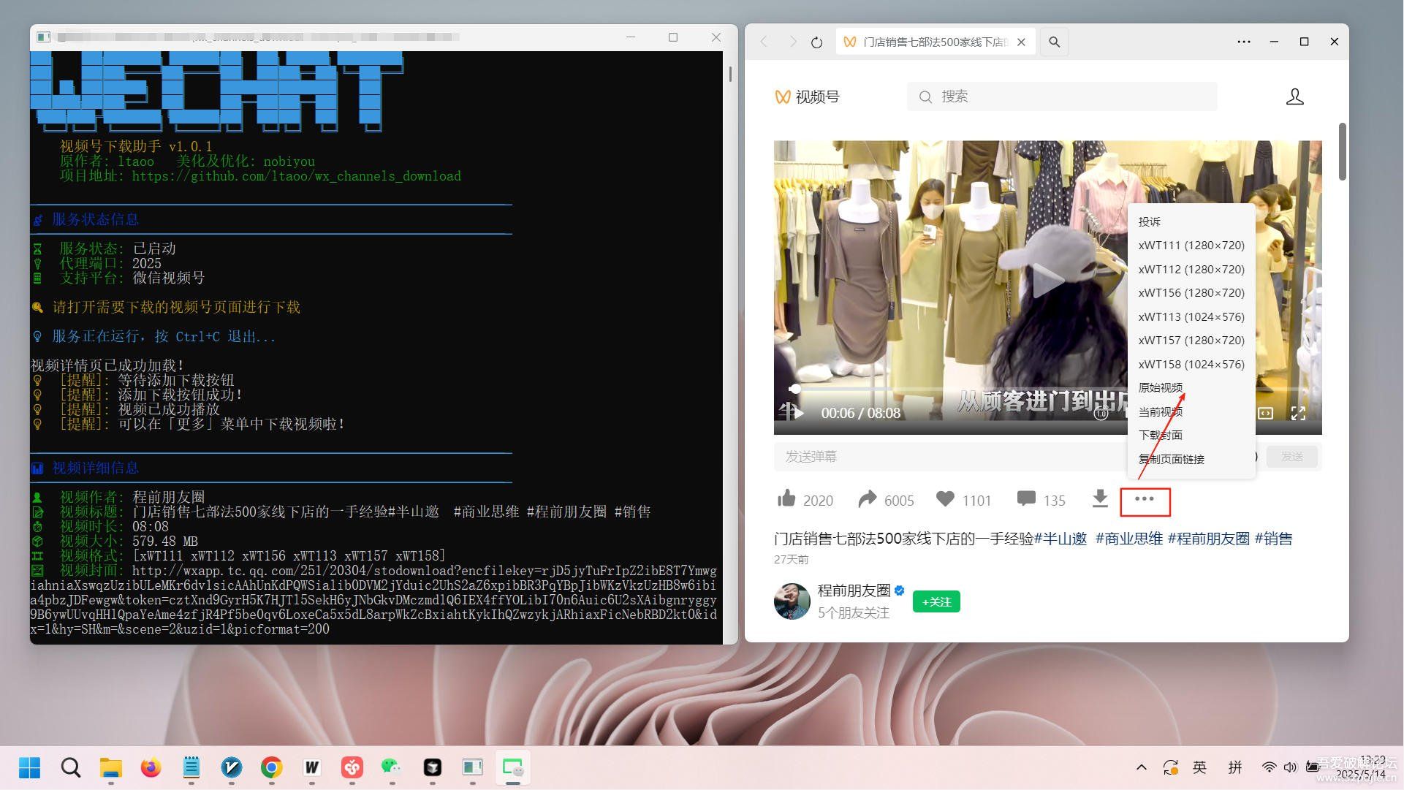The height and width of the screenshot is (790, 1404).
Task: Click the download arrow icon
Action: (x=1100, y=499)
